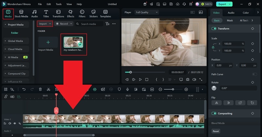Screen dimensions: 262x137
Task: Play the video preview
Action: 140,80
